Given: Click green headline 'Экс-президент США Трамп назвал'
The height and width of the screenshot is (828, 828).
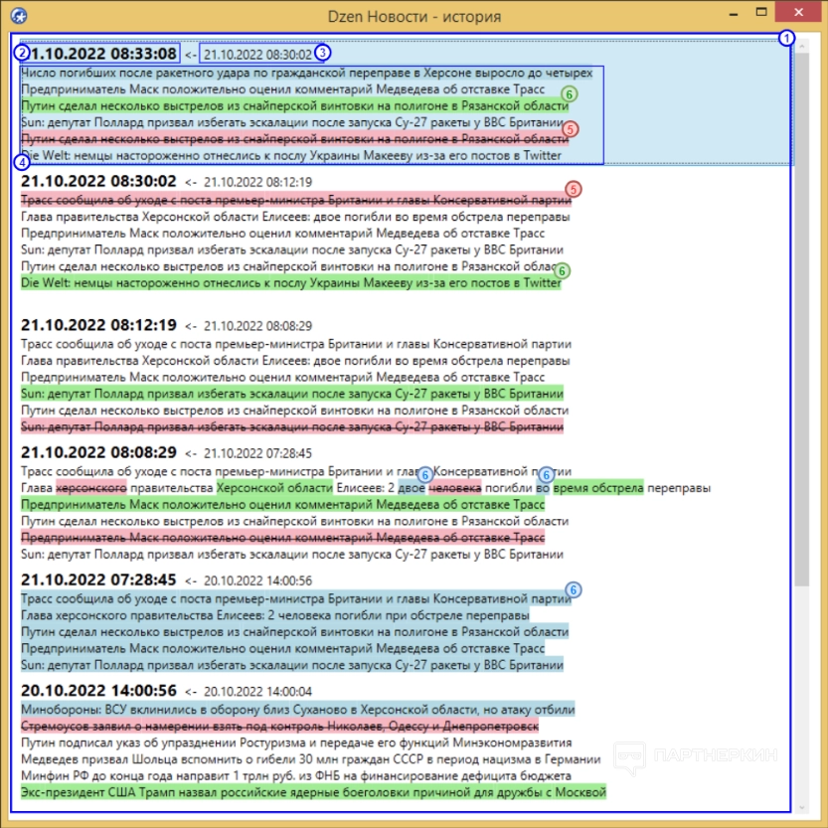Looking at the screenshot, I should 313,792.
